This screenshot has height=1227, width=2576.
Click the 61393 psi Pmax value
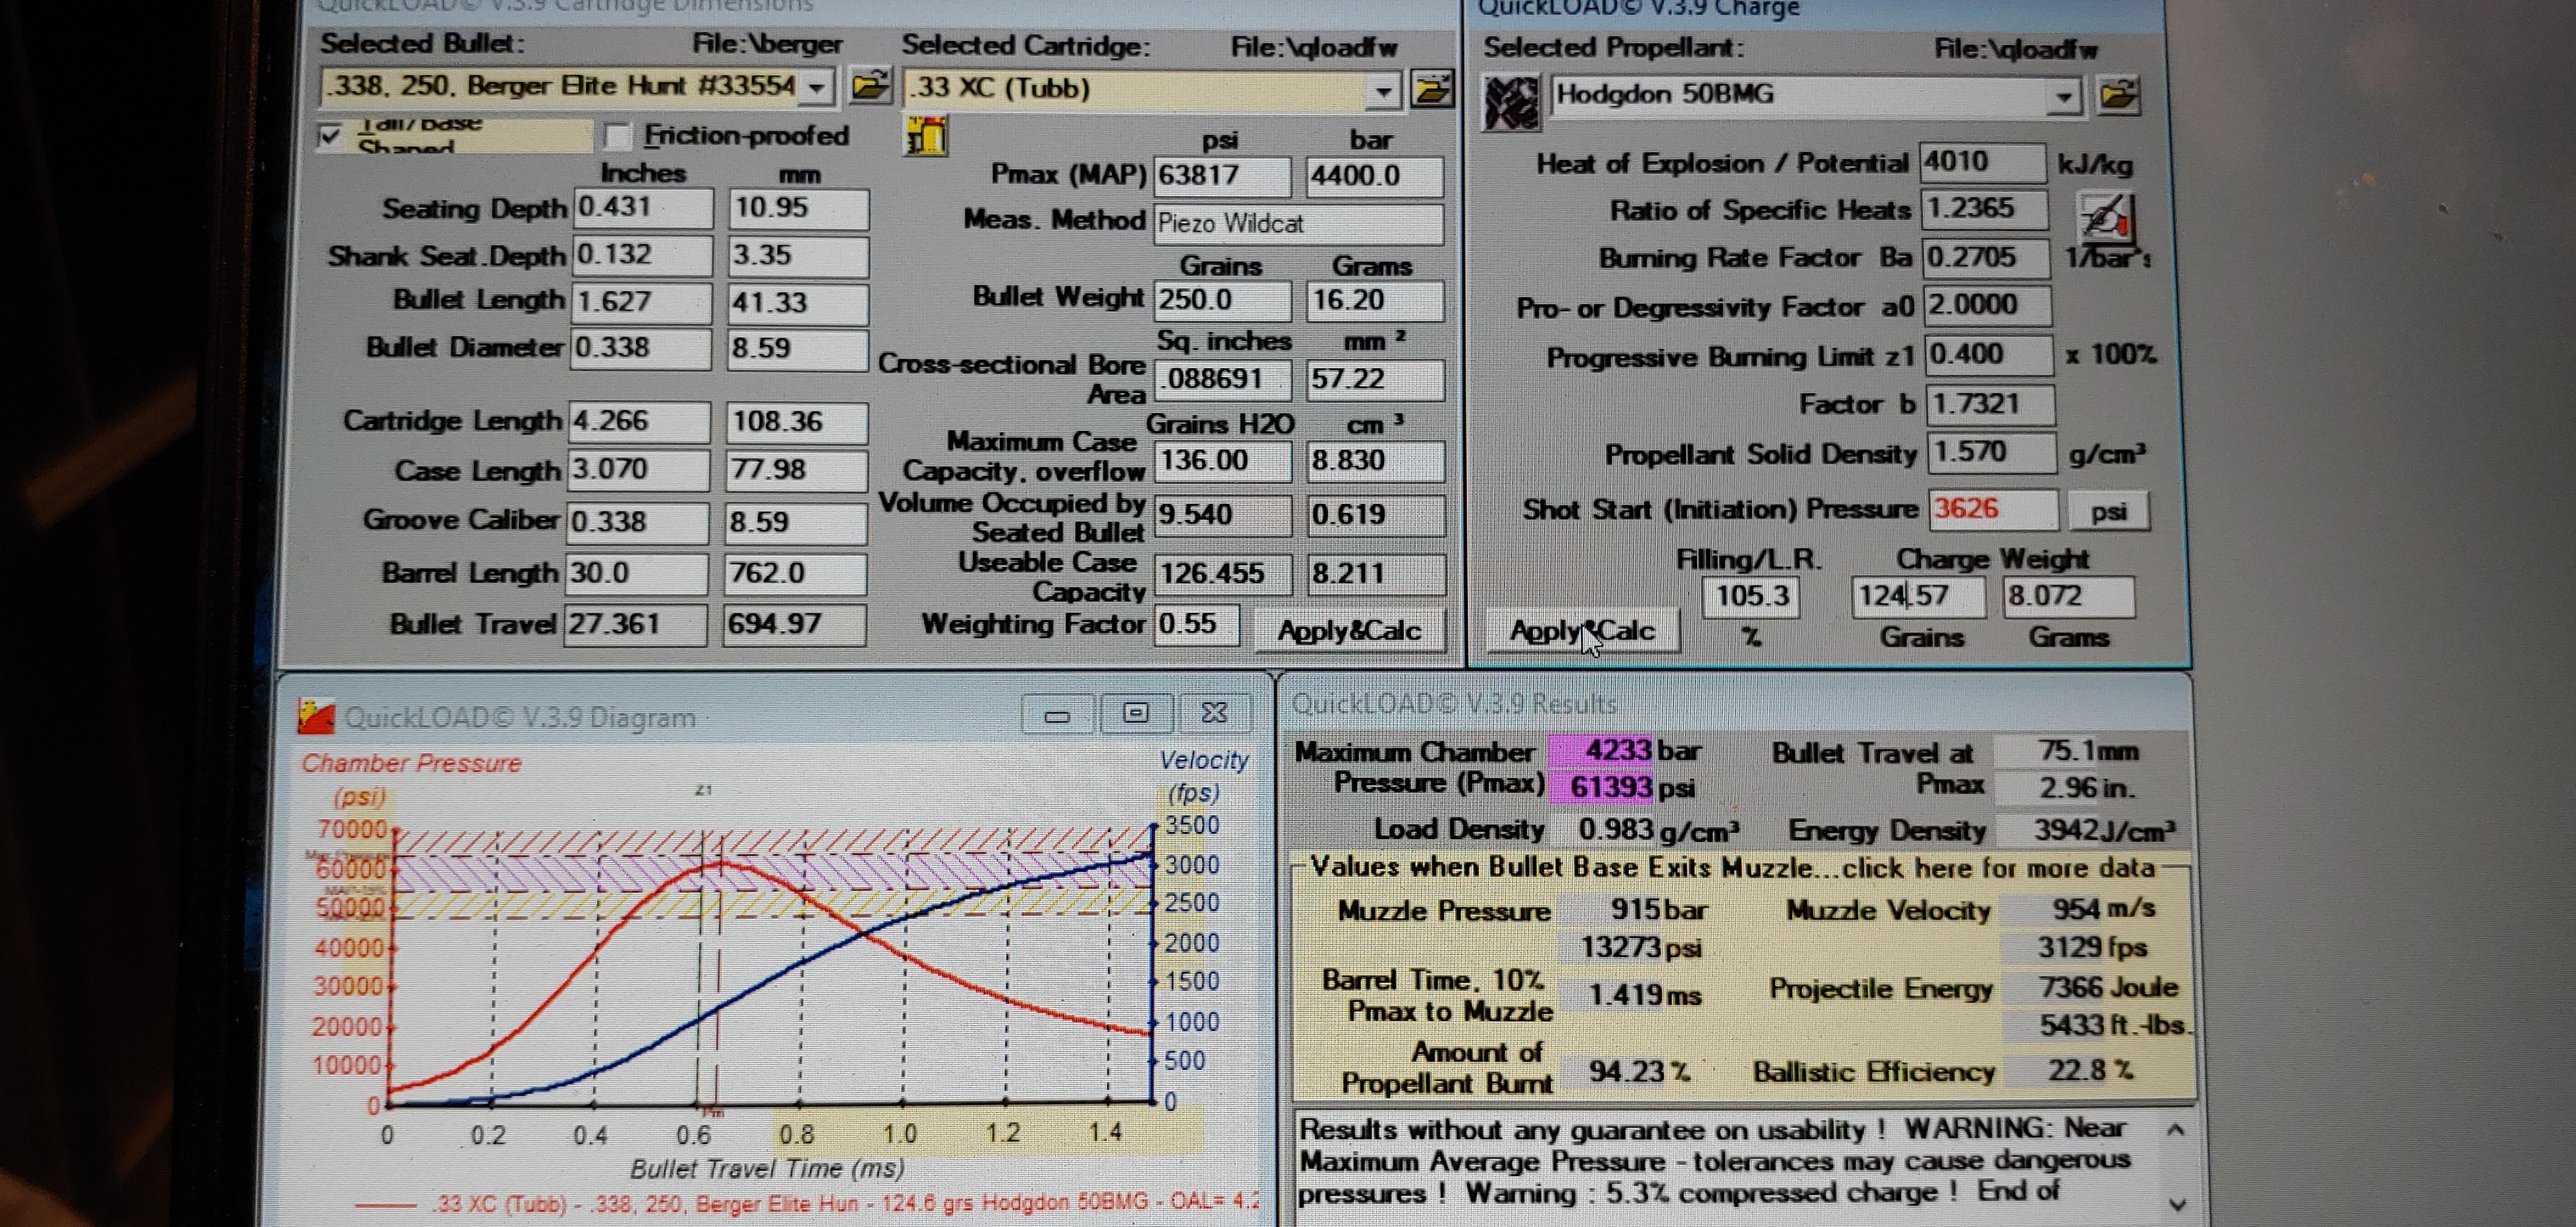pos(1603,787)
